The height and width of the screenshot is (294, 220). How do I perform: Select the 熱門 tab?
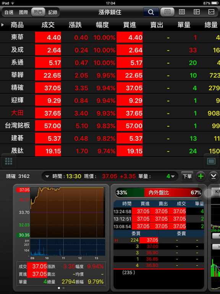(38, 12)
